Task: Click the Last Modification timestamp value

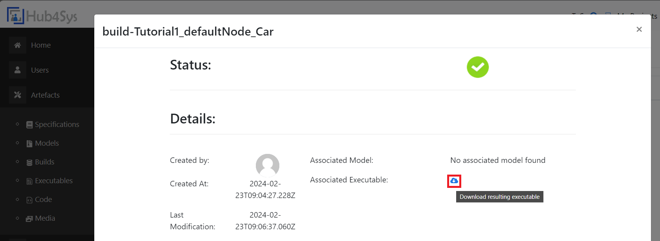Action: (x=265, y=221)
